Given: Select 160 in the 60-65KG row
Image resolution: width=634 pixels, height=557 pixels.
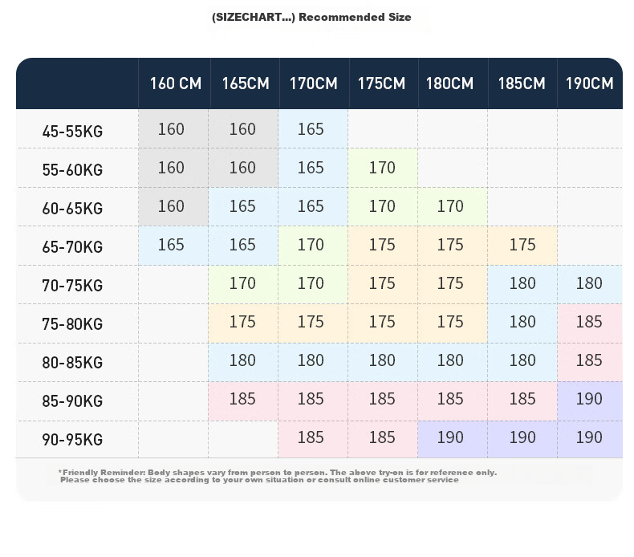Looking at the screenshot, I should tap(171, 206).
